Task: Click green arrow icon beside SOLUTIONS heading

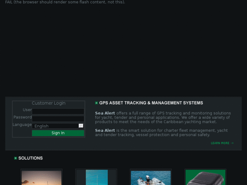Action: (x=15, y=158)
